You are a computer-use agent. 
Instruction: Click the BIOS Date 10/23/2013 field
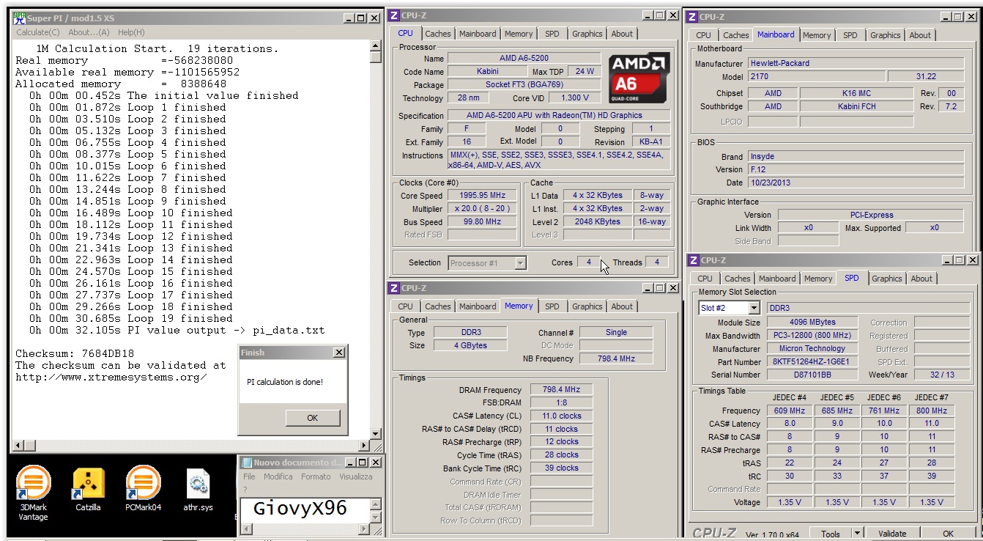click(x=854, y=183)
